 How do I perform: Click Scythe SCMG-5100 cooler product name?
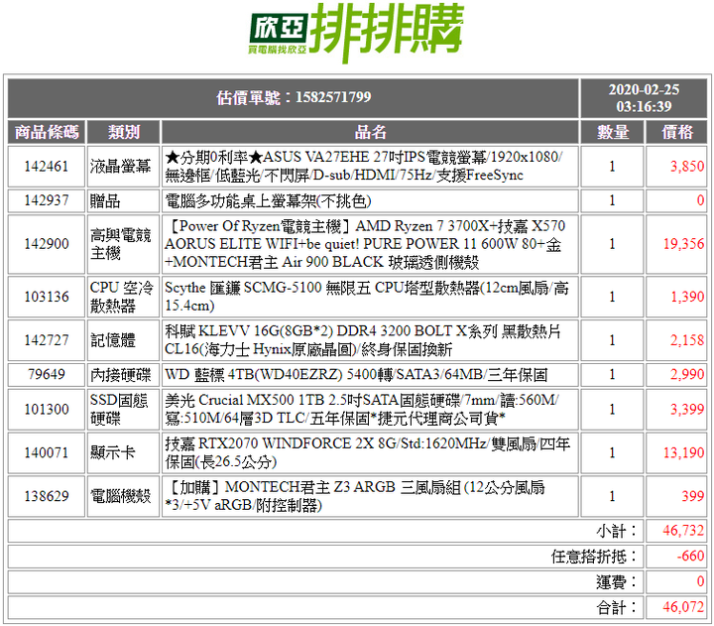click(367, 297)
